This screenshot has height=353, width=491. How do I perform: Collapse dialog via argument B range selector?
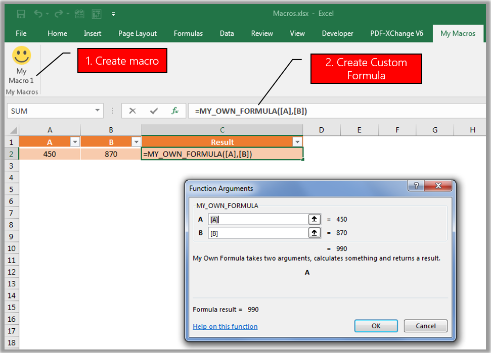tap(315, 233)
